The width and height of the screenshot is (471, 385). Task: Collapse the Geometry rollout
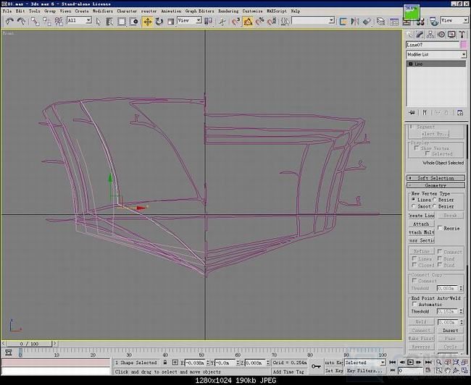pos(435,185)
